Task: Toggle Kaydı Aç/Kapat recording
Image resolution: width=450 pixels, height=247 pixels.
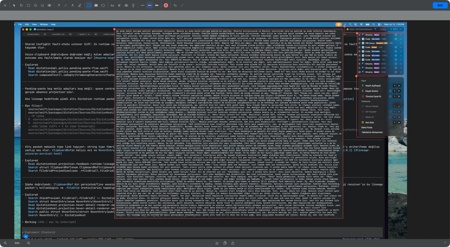Action: (x=381, y=86)
